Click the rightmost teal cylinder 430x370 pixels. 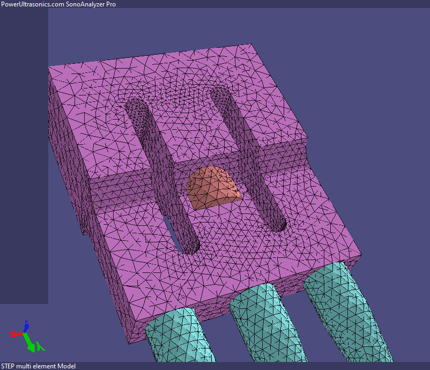[349, 313]
